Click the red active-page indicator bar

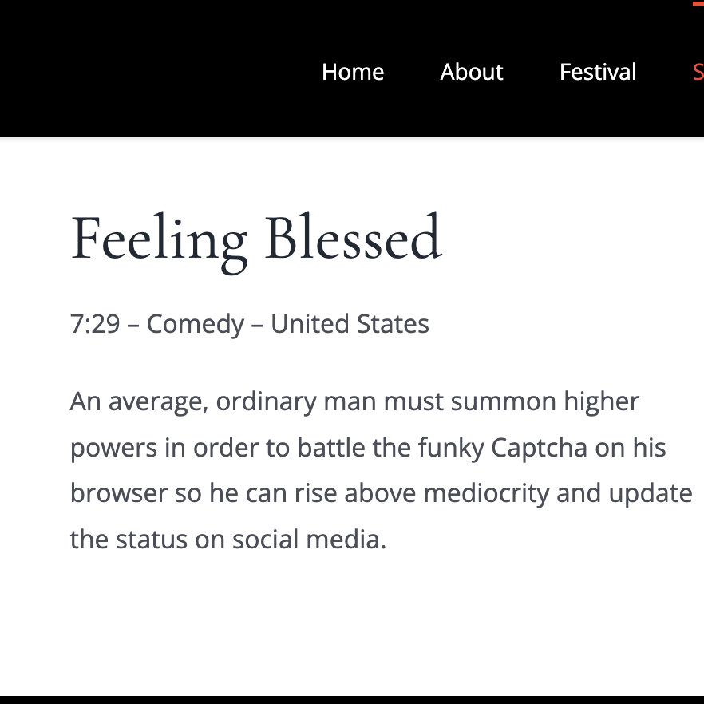pos(698,3)
